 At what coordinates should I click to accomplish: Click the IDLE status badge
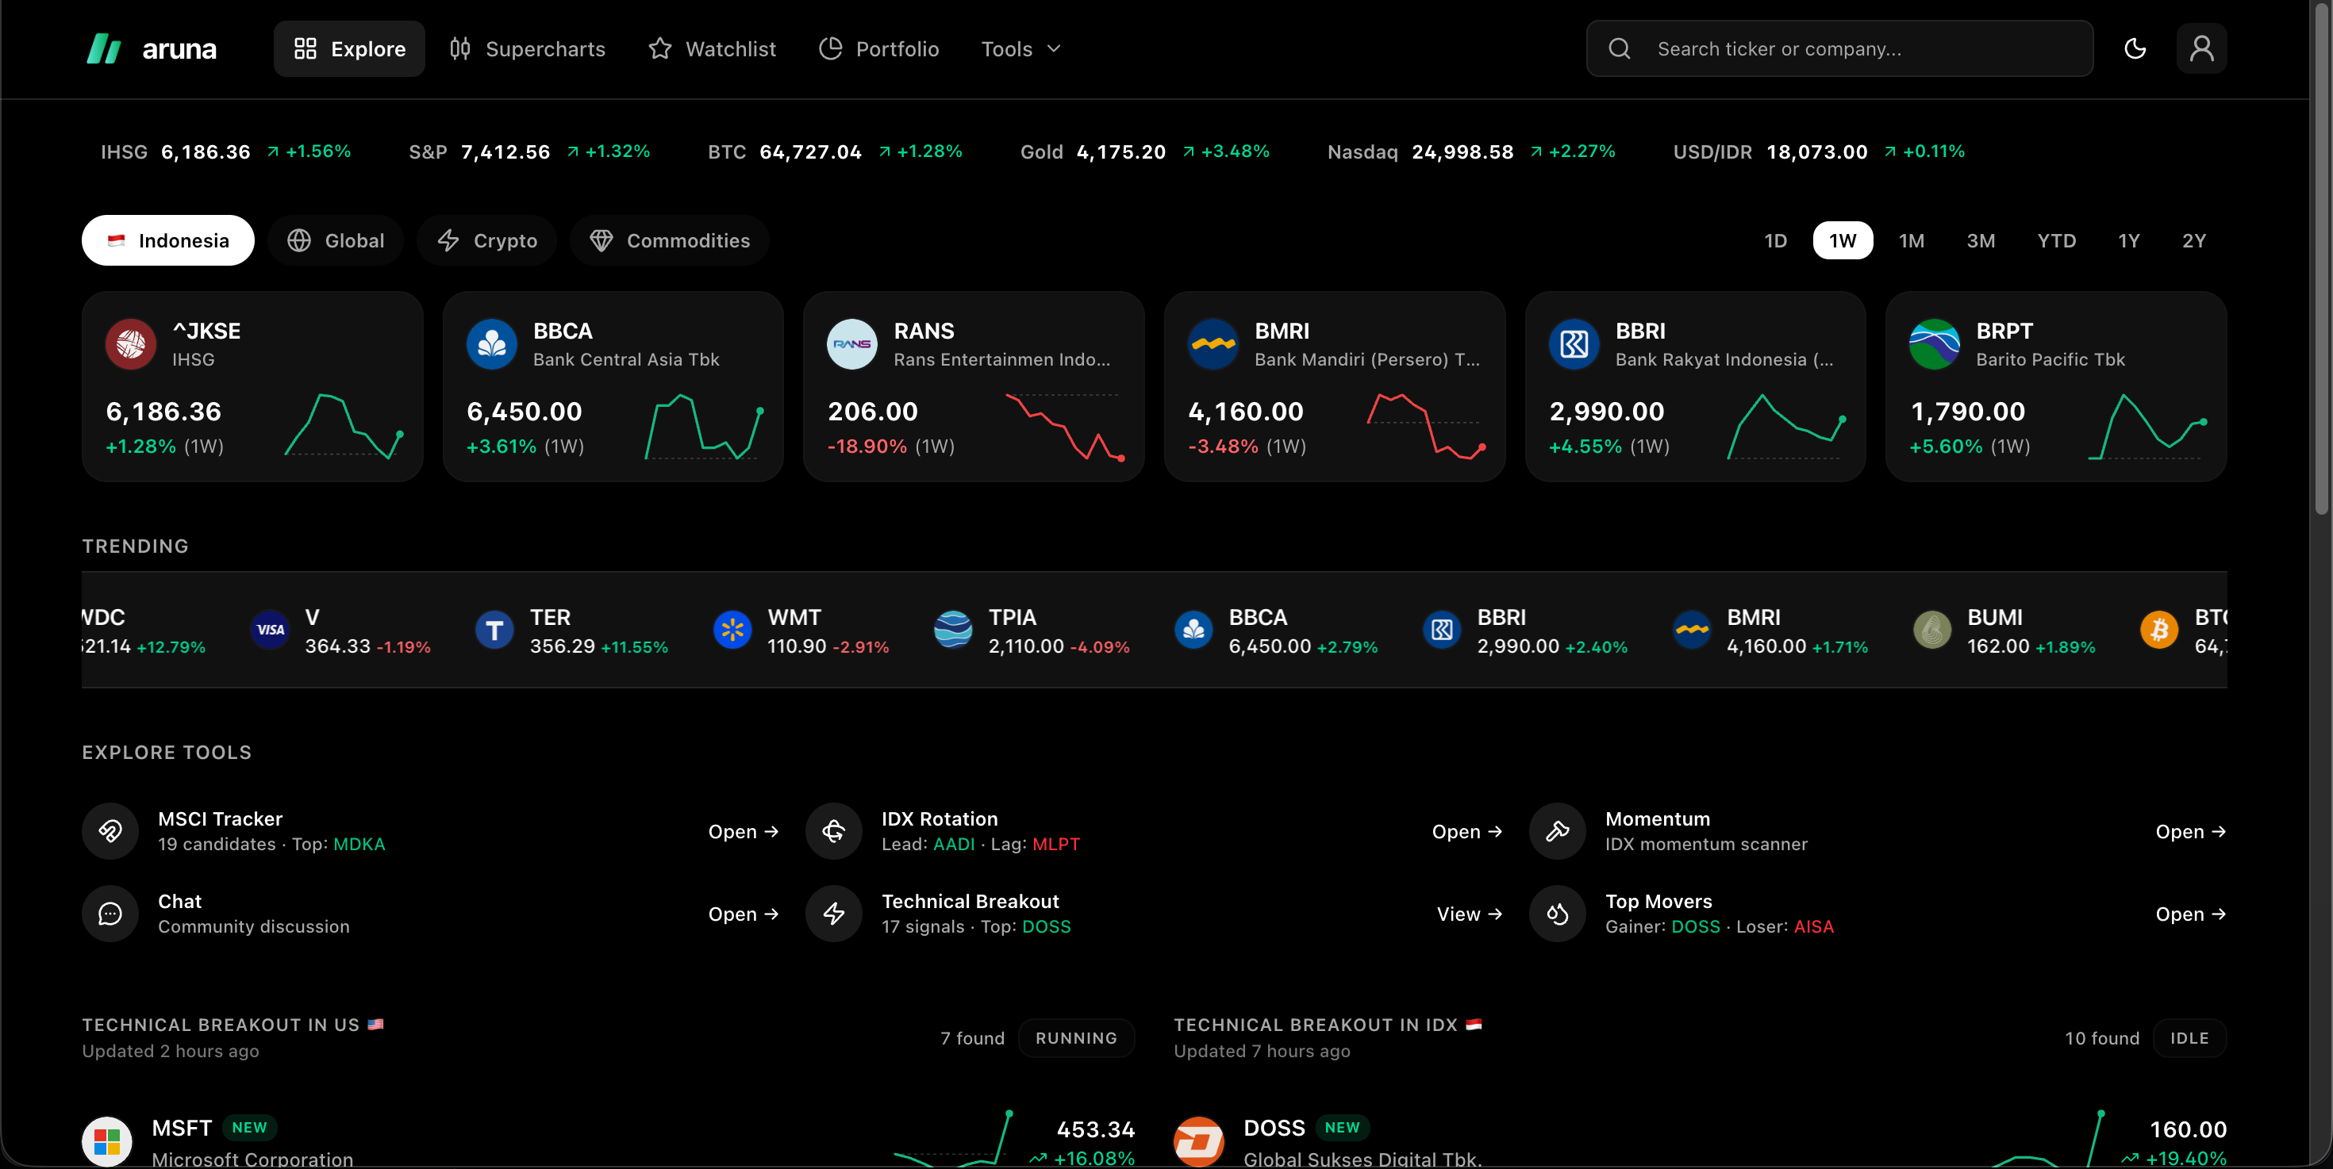pyautogui.click(x=2189, y=1038)
